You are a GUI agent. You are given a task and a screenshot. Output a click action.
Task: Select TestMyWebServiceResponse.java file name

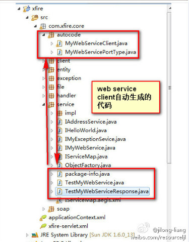[107, 191]
